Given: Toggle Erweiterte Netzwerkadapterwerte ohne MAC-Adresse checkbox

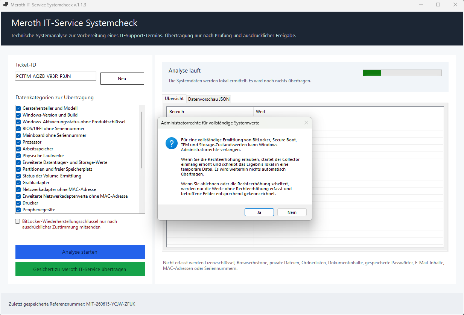Looking at the screenshot, I should pyautogui.click(x=18, y=196).
